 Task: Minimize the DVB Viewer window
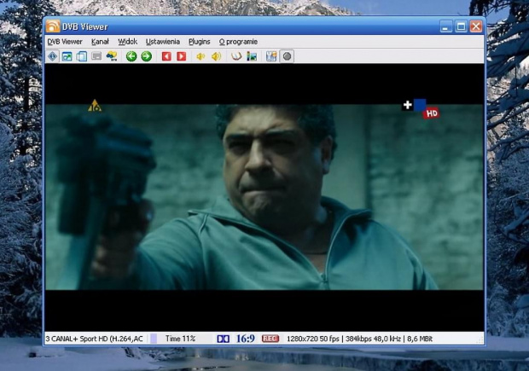pyautogui.click(x=446, y=26)
